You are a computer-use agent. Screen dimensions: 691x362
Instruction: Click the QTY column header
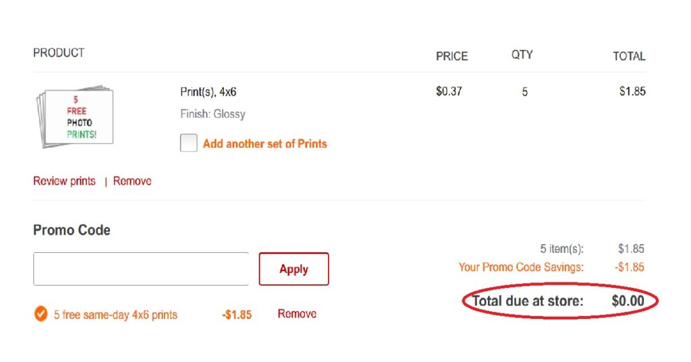tap(522, 55)
